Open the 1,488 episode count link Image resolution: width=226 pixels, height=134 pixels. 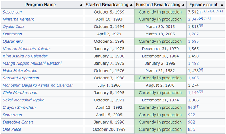(x=193, y=64)
